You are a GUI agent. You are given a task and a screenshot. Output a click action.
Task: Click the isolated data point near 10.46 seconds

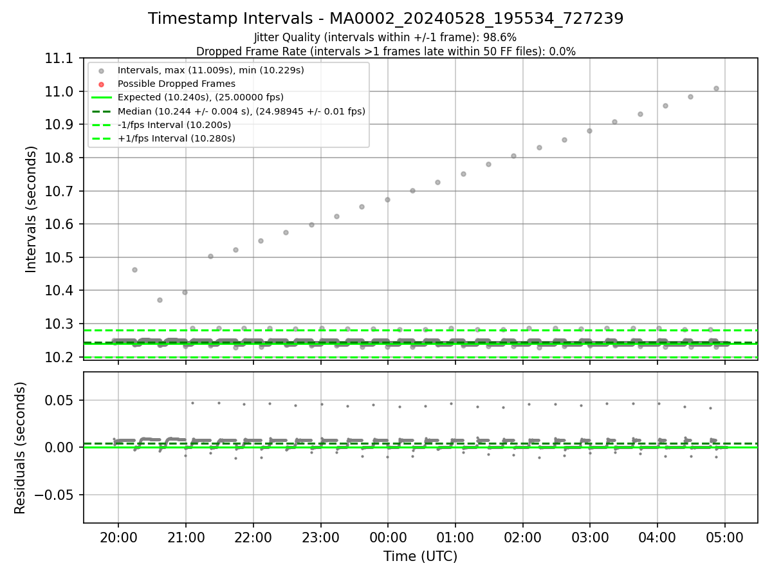[x=134, y=270]
